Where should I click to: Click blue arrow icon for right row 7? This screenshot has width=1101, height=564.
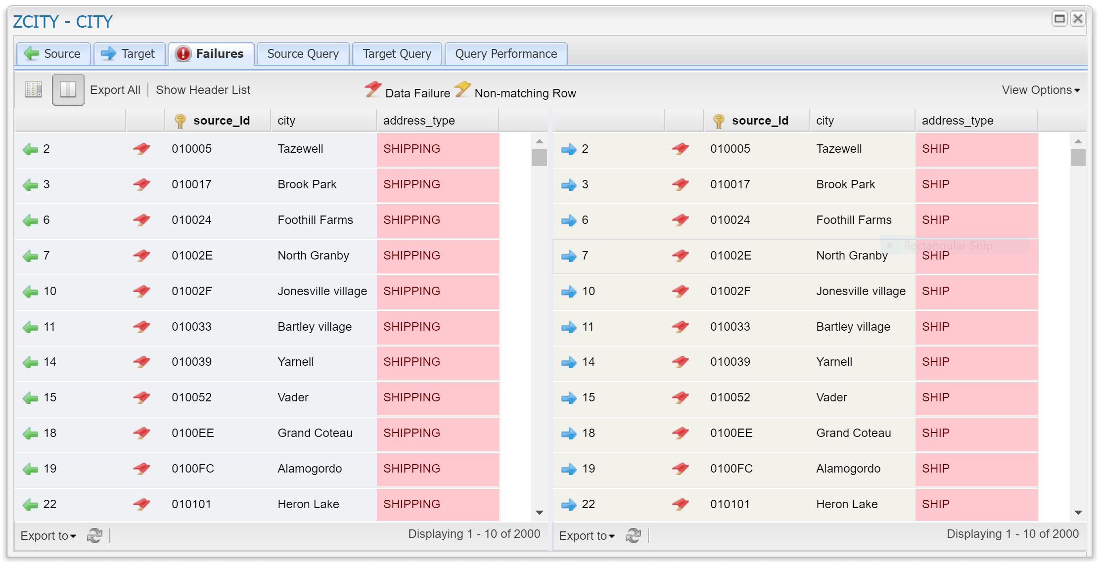[x=569, y=256]
